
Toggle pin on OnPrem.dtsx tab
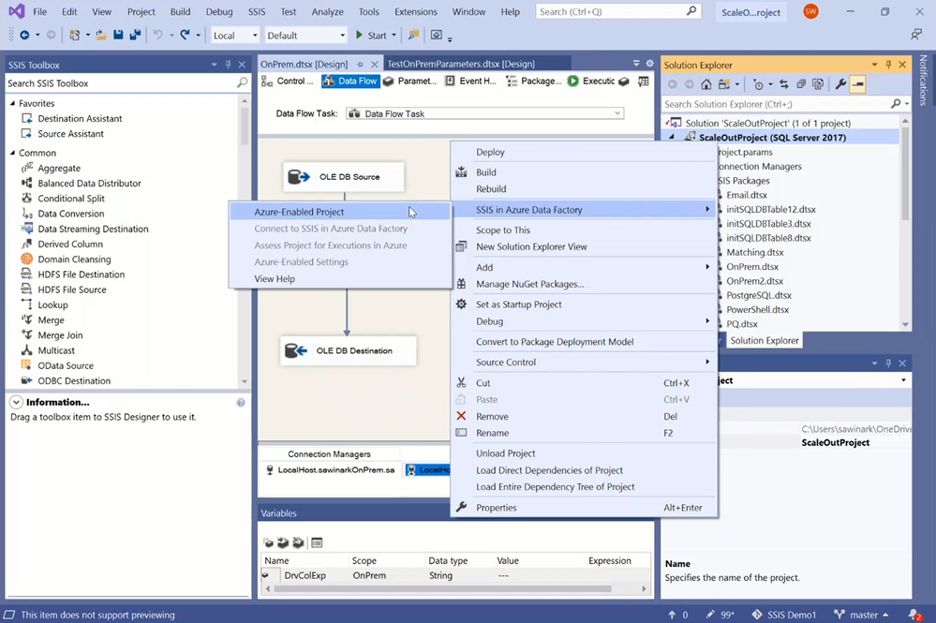tap(360, 64)
